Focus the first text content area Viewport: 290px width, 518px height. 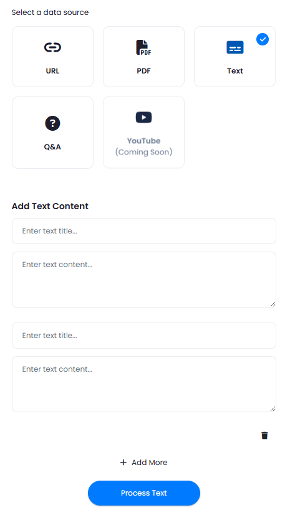pos(144,280)
